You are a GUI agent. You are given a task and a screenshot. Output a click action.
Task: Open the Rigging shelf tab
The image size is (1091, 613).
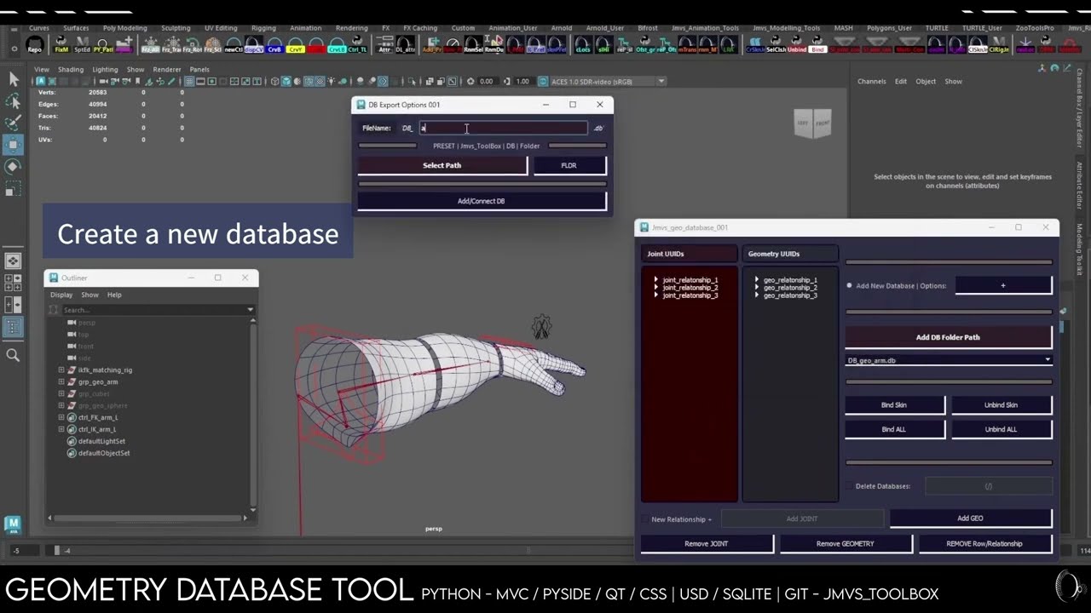coord(263,28)
